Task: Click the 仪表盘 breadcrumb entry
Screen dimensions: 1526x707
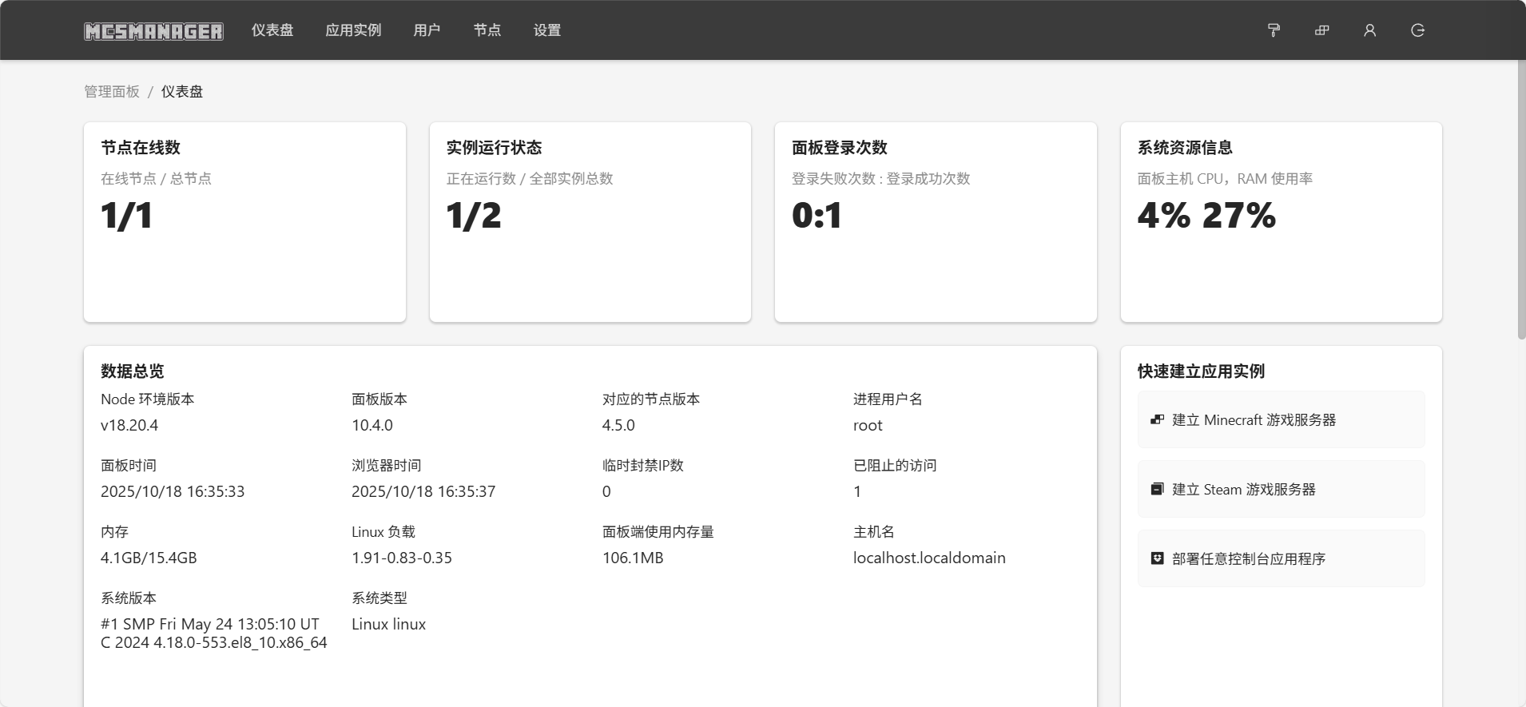Action: 182,92
